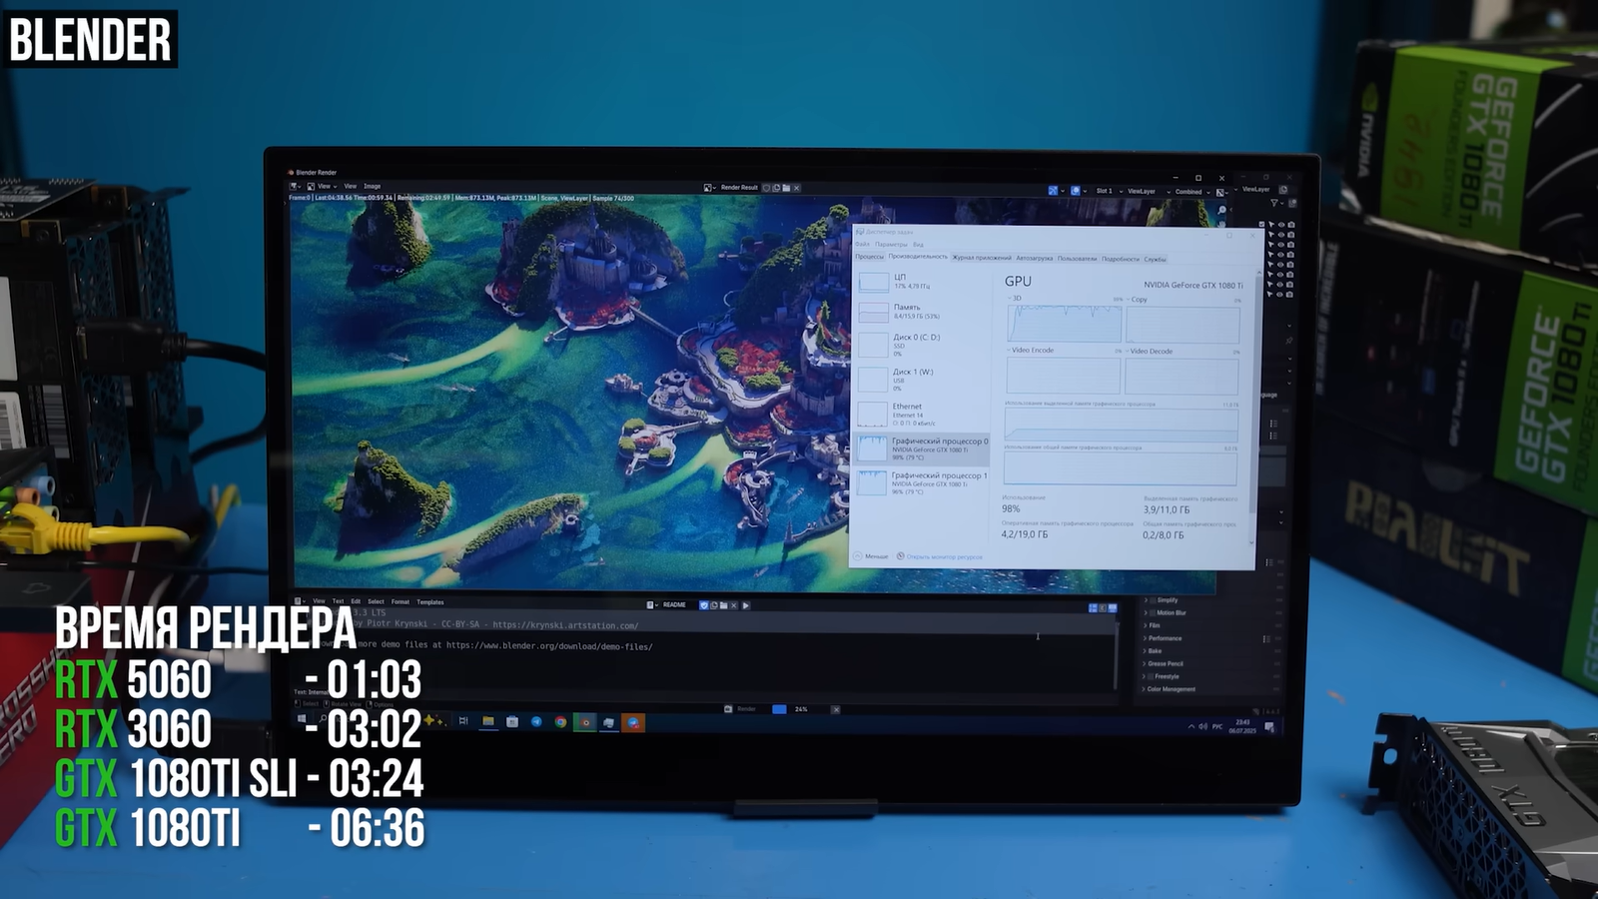This screenshot has height=899, width=1598.
Task: Expand the Performance panel
Action: coord(1164,638)
